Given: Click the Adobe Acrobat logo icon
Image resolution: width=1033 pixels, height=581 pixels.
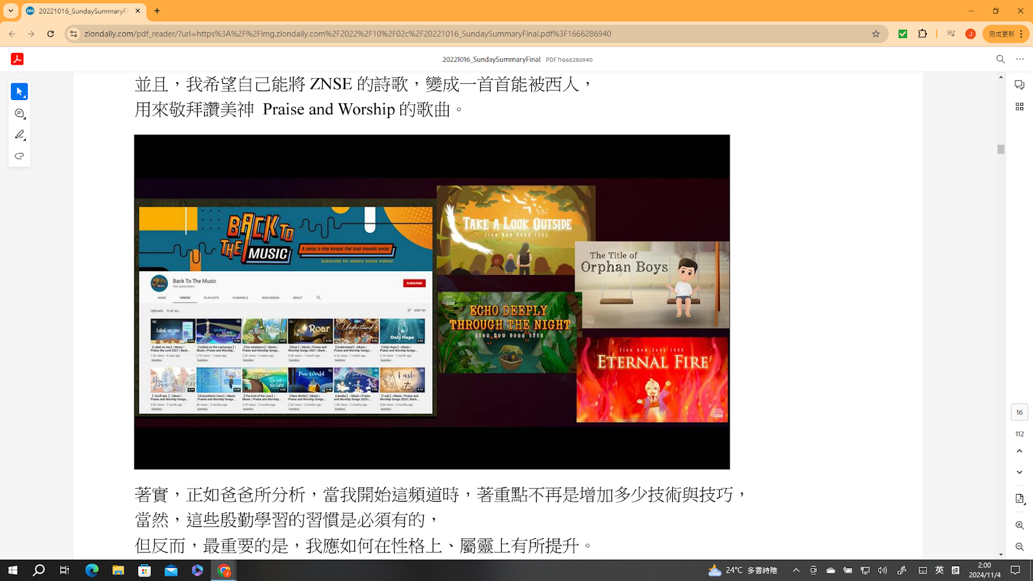Looking at the screenshot, I should [x=17, y=59].
